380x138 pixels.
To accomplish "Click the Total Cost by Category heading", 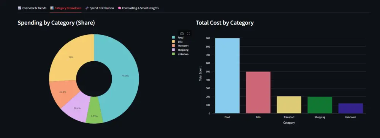I will (225, 23).
